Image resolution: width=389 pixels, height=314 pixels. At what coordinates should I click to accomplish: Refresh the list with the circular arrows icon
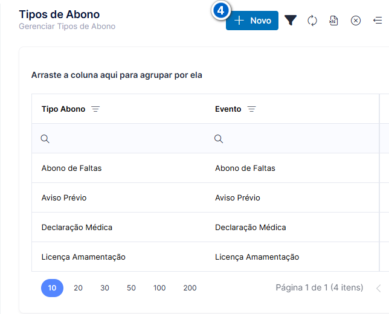point(312,21)
